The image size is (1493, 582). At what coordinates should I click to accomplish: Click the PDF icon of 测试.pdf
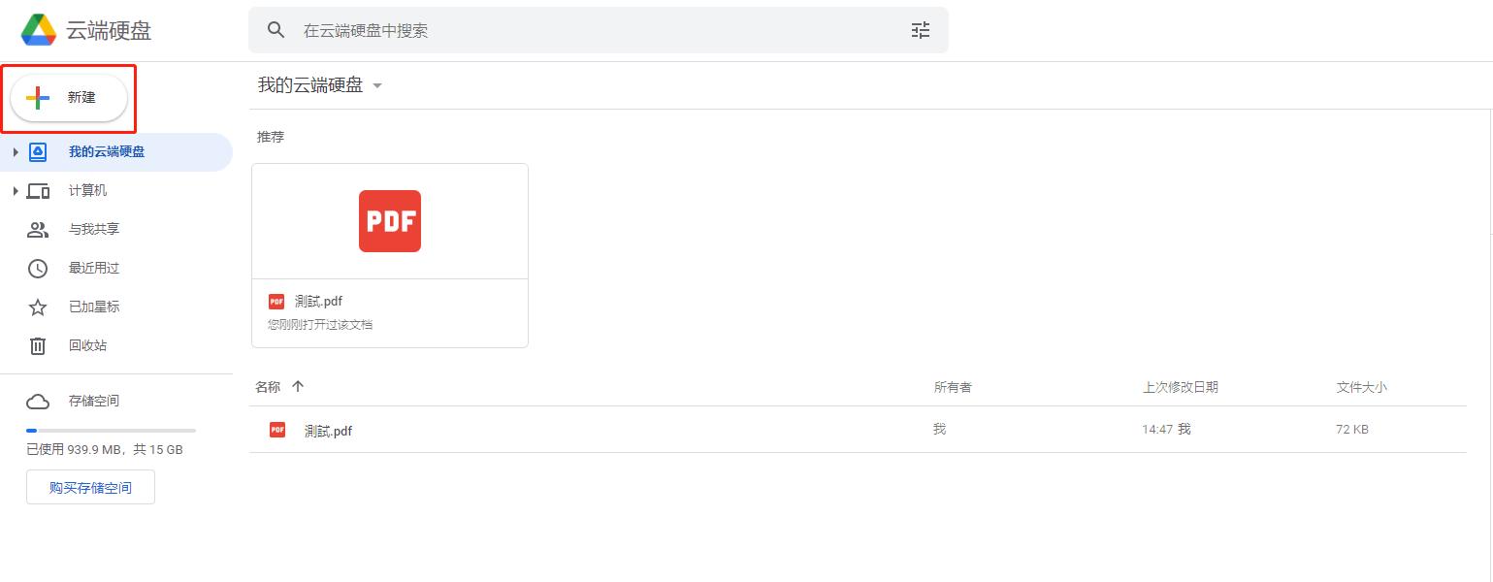[276, 430]
